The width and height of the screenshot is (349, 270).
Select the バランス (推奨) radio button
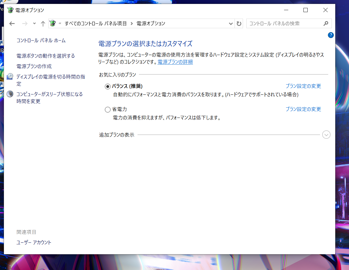[107, 87]
